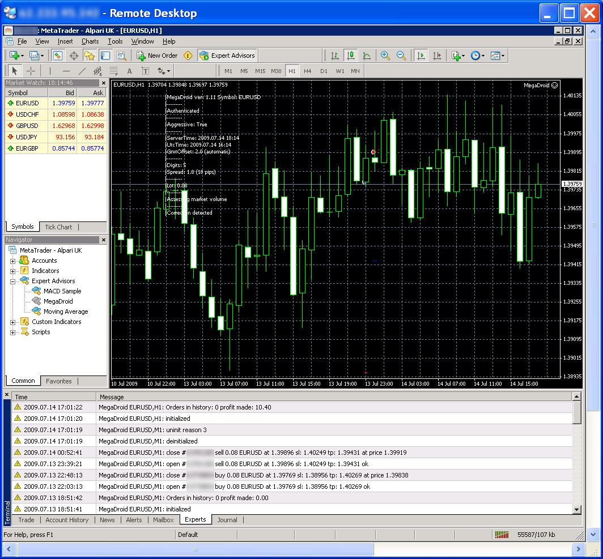Sort the log by the Time column header
603x559 pixels.
[x=54, y=397]
